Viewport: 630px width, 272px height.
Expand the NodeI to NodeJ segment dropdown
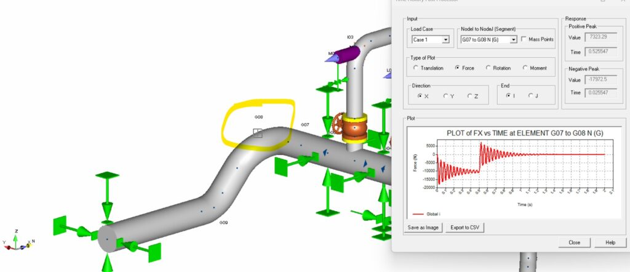(513, 40)
